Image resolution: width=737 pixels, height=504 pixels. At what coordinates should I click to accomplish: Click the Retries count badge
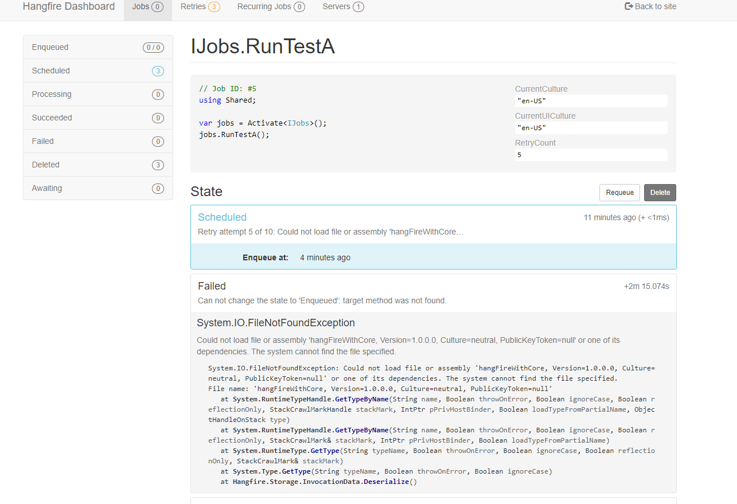[x=215, y=6]
